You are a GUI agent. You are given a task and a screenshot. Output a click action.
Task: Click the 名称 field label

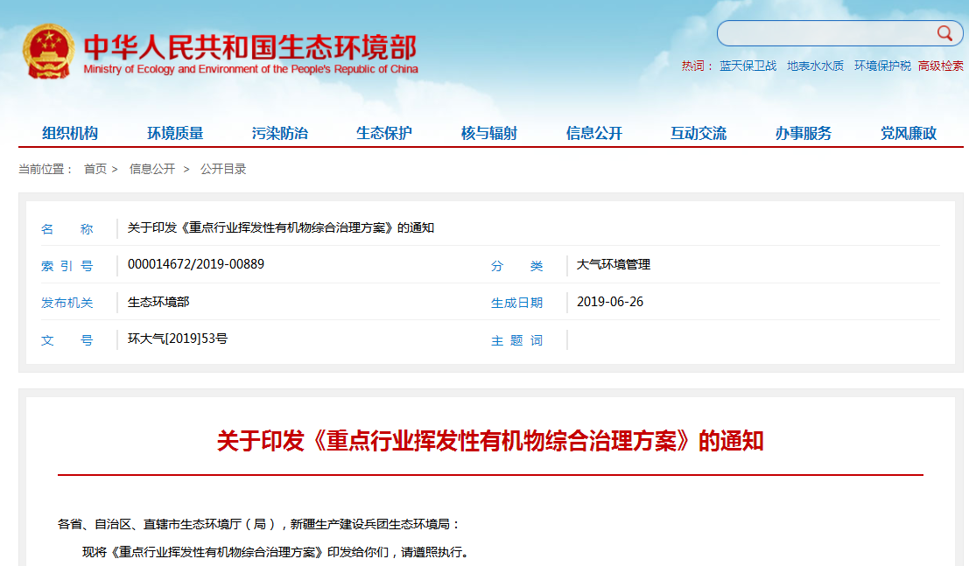tap(67, 229)
